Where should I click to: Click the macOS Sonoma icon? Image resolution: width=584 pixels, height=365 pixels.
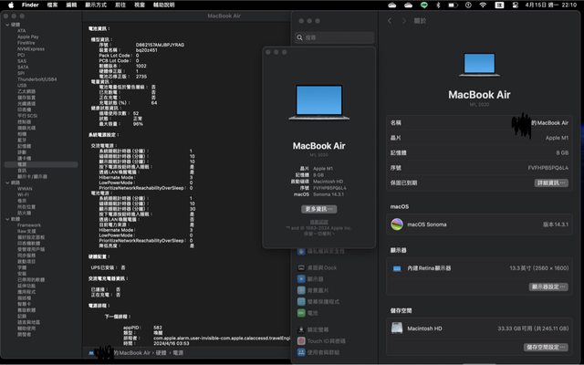point(397,224)
